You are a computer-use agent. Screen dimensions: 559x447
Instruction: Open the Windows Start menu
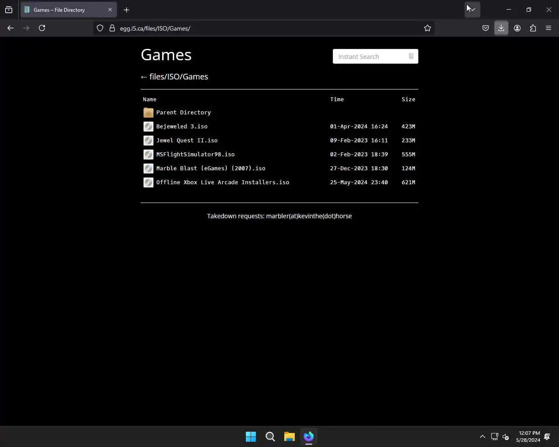coord(251,437)
